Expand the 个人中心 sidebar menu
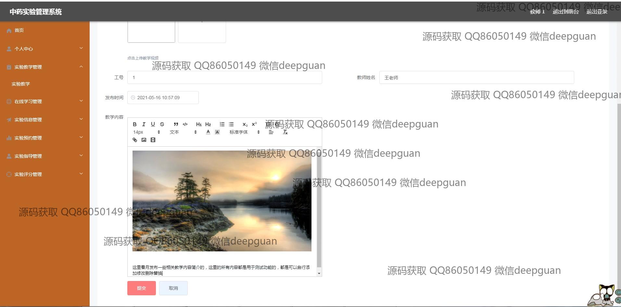The image size is (621, 307). 45,48
